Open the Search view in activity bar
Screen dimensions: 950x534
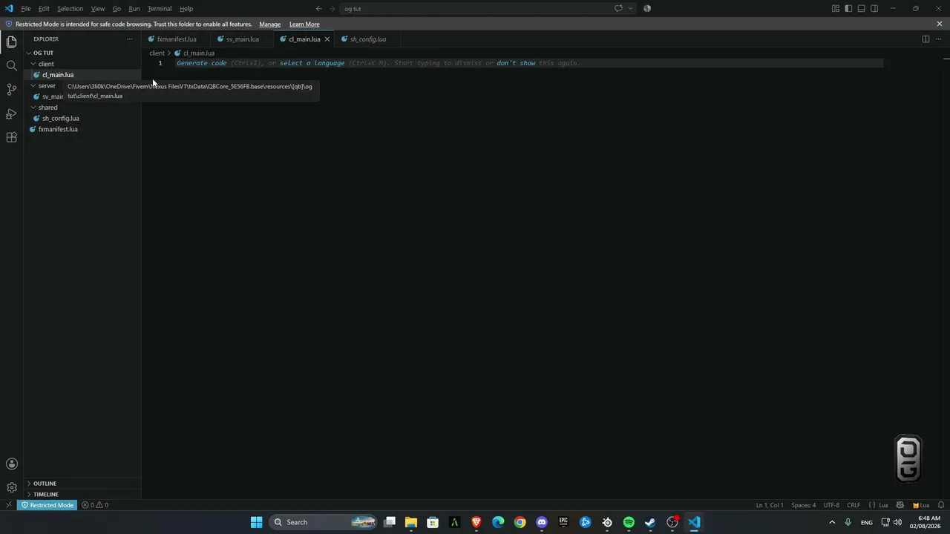point(11,66)
